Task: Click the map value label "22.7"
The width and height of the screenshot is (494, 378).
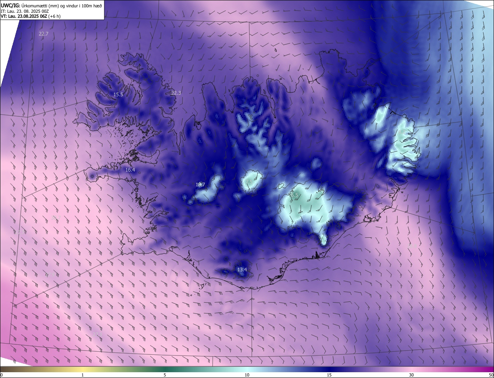Action: 44,34
